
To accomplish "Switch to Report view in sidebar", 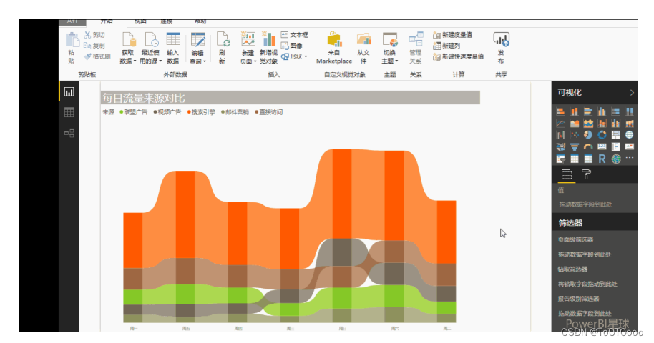I will tap(69, 92).
